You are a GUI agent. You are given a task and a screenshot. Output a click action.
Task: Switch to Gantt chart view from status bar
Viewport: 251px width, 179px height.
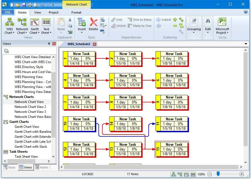tap(186, 174)
